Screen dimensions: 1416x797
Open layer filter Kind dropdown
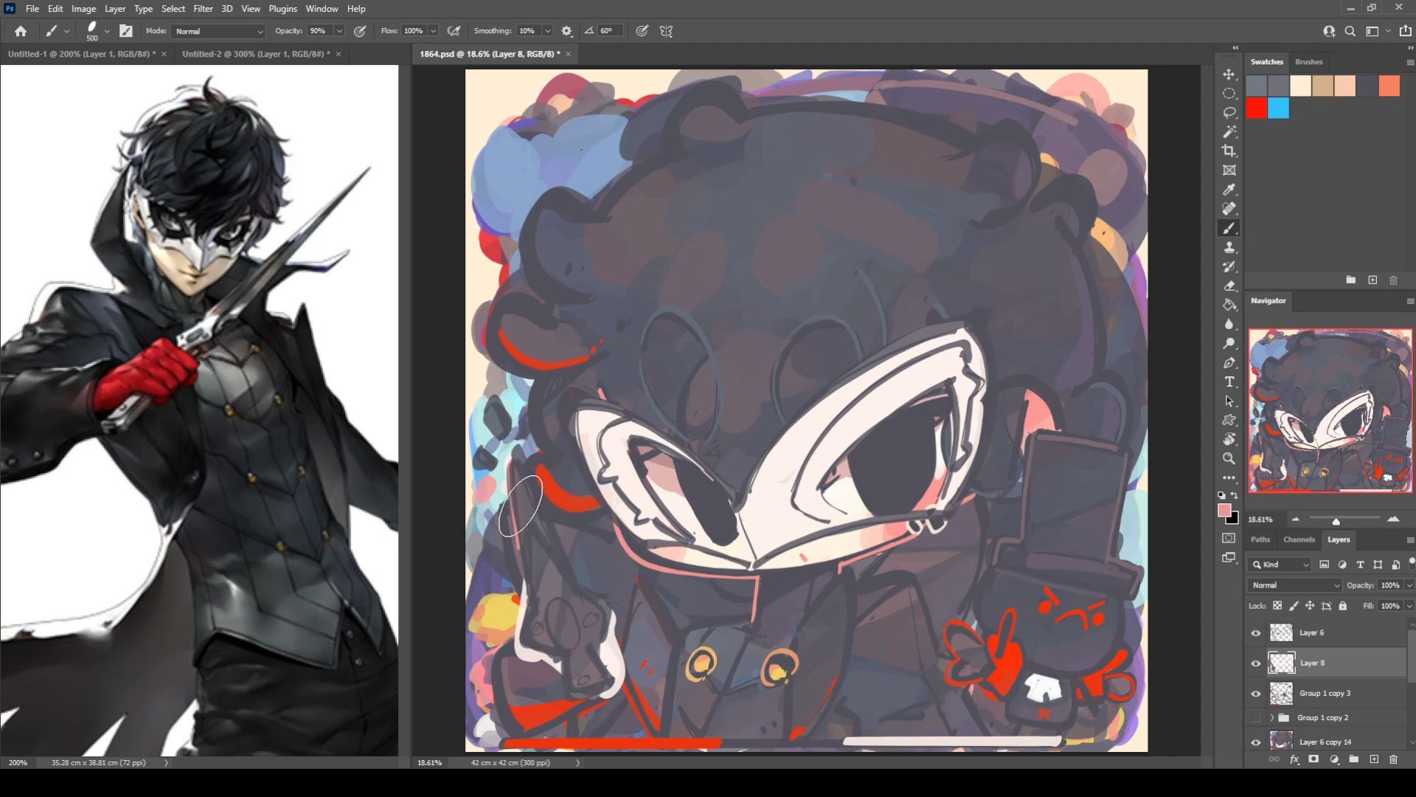point(1280,565)
